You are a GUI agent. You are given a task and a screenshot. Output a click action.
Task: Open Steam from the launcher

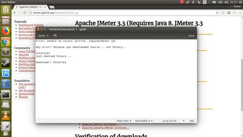tap(6, 63)
